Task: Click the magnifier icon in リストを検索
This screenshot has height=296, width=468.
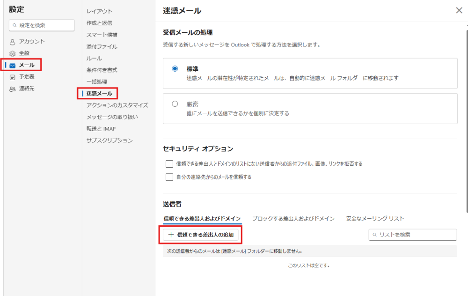Action: click(x=375, y=235)
